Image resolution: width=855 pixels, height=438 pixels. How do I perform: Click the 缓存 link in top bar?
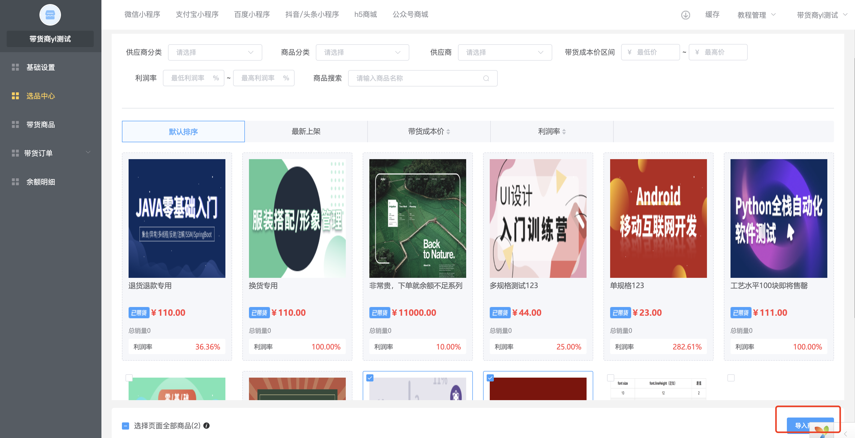712,15
